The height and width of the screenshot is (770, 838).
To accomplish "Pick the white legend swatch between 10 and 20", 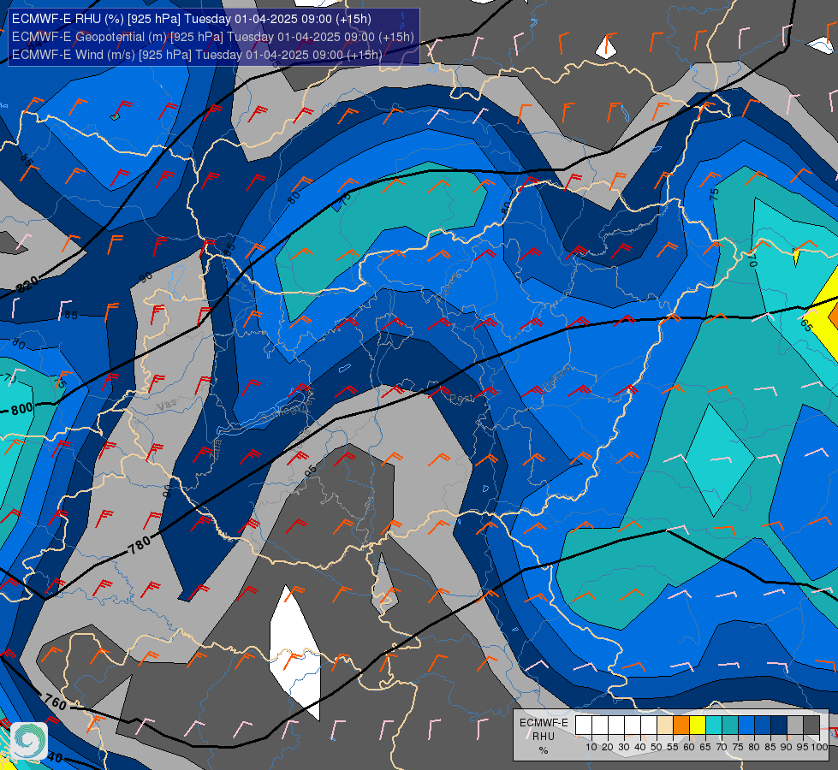I will click(600, 725).
